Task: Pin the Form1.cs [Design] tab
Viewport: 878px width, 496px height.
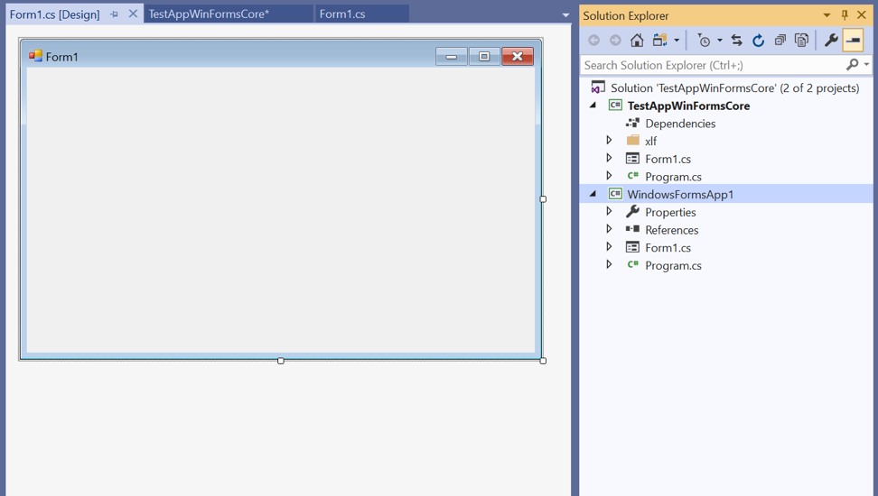Action: coord(114,14)
